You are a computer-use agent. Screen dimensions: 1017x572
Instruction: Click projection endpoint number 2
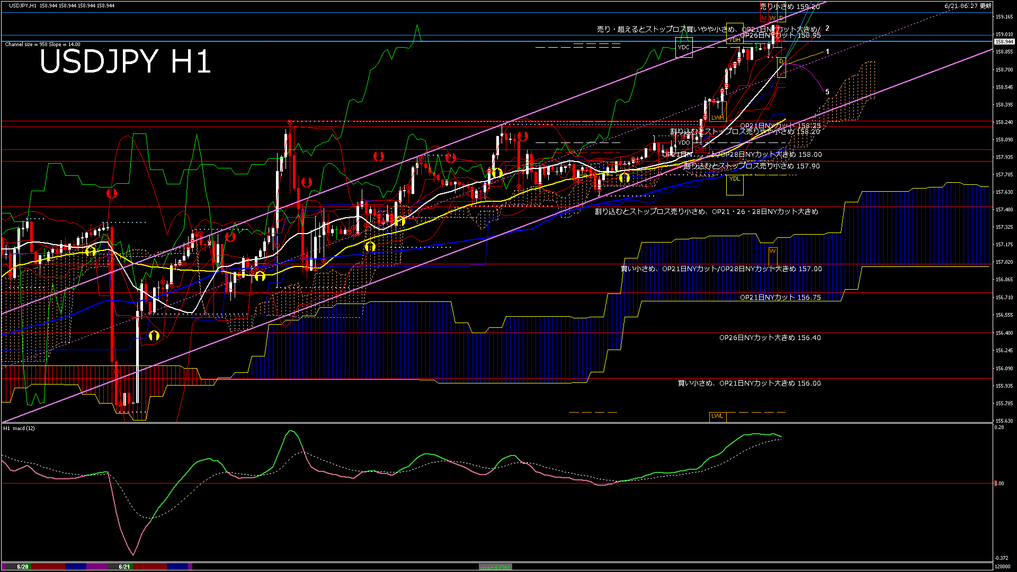pos(827,29)
